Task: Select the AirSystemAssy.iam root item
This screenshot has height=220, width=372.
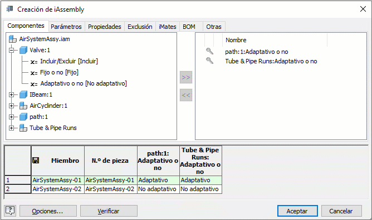Action: pos(45,39)
